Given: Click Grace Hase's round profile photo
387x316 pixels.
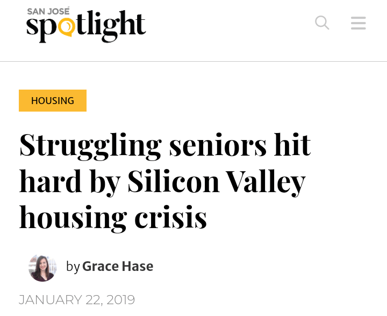Looking at the screenshot, I should click(x=42, y=268).
